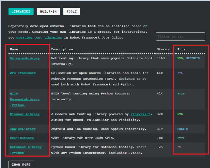Viewport: 210px width, 168px height.
Task: Select the Libraries tab
Action: click(x=21, y=12)
